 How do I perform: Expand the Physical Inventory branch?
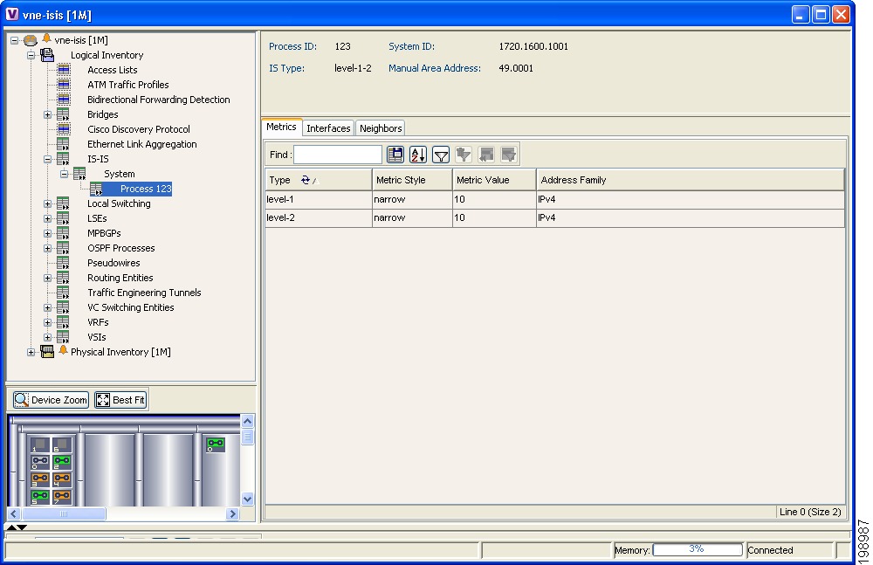click(31, 352)
